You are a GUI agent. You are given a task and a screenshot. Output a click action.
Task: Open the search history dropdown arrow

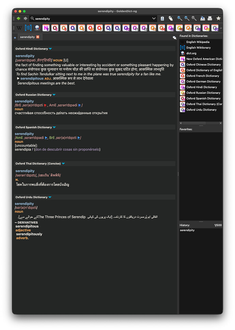click(x=154, y=18)
